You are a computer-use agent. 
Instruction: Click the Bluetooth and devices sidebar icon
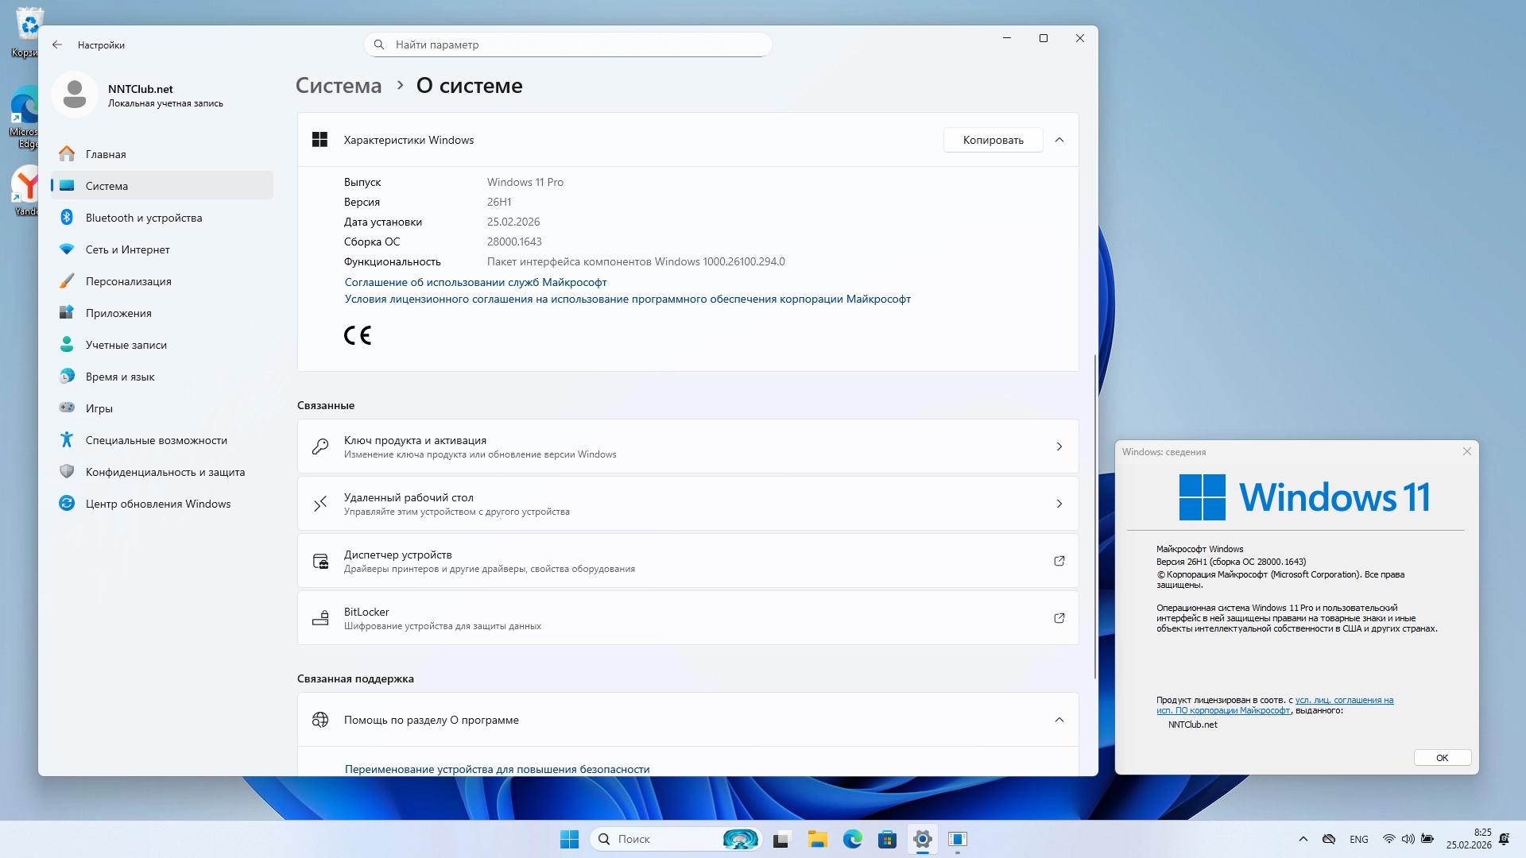[x=67, y=218]
